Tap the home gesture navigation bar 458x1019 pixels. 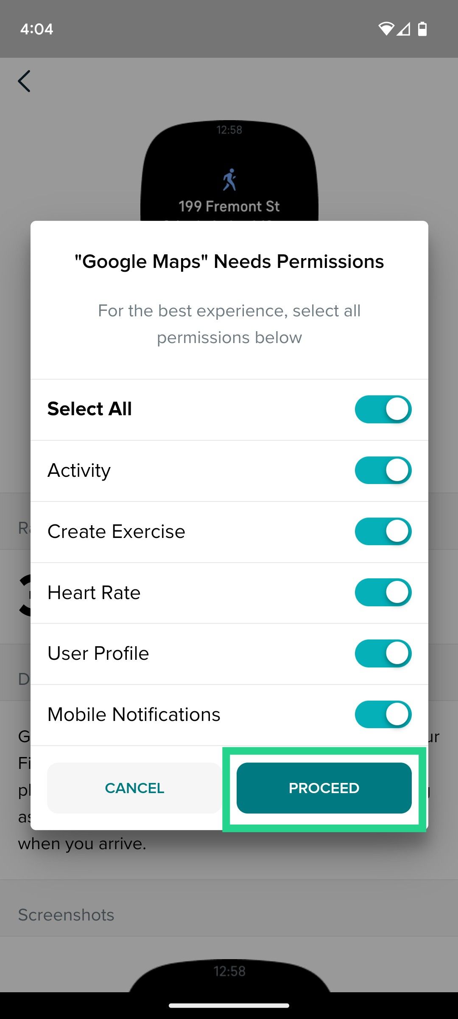[x=229, y=1005]
